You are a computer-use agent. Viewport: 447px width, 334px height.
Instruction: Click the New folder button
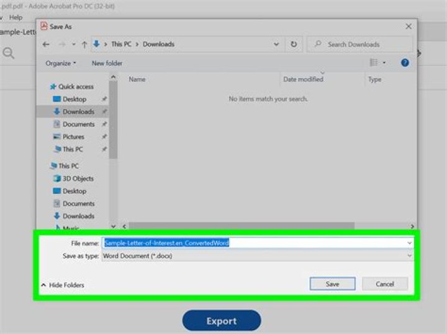point(107,63)
